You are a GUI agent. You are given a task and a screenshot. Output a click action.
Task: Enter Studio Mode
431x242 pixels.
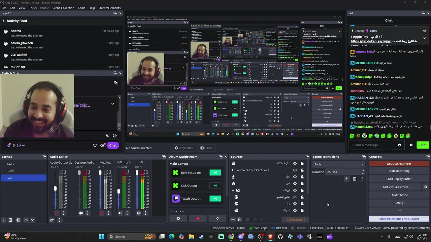pyautogui.click(x=399, y=195)
